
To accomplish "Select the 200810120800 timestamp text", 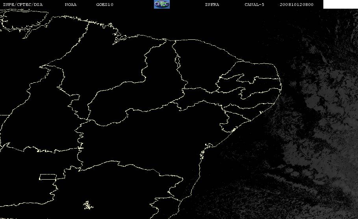I will (x=297, y=4).
